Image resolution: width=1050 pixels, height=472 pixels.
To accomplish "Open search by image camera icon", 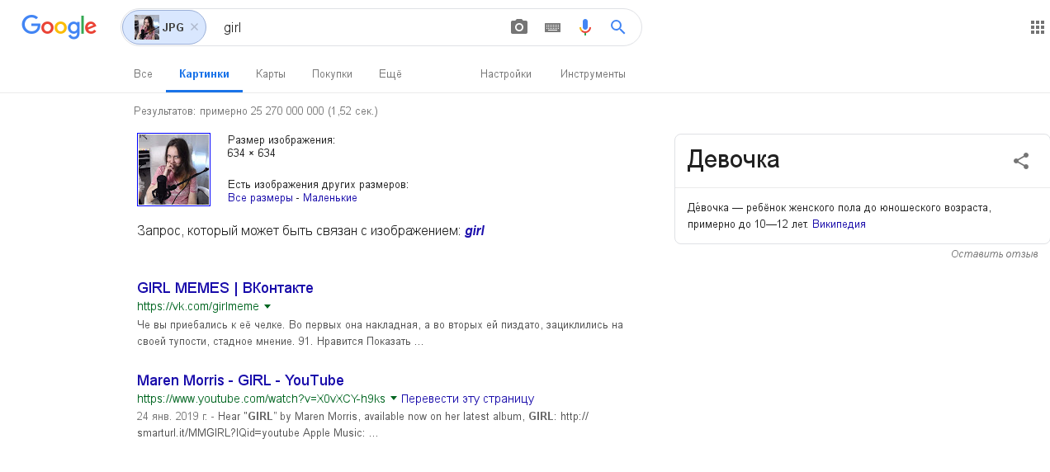I will [x=518, y=27].
